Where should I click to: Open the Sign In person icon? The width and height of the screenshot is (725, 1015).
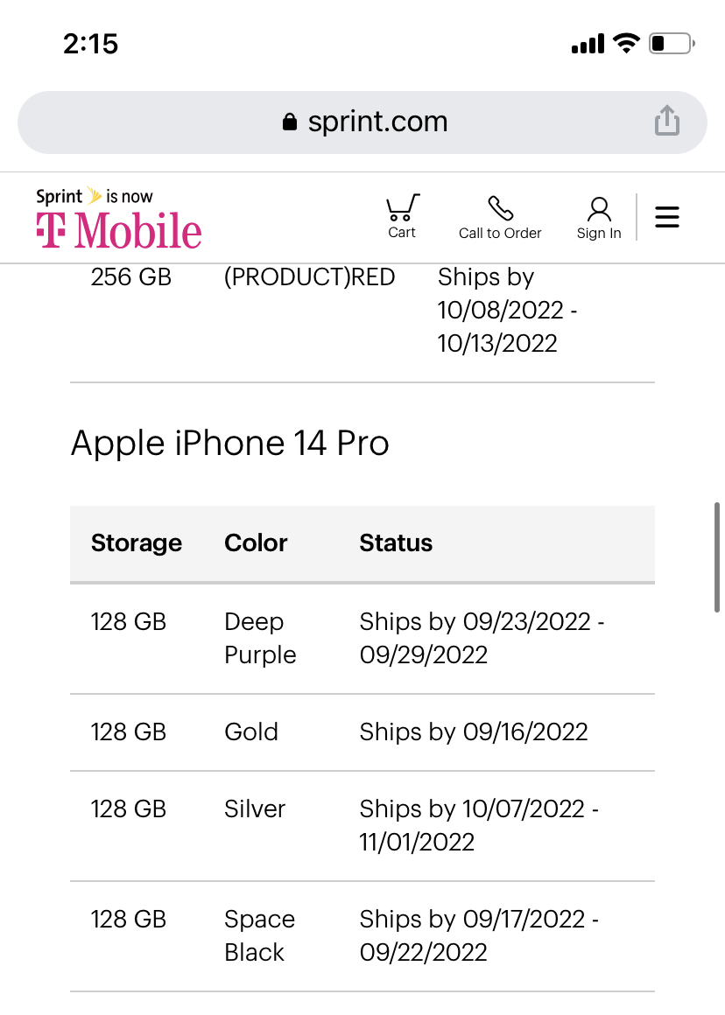(599, 210)
